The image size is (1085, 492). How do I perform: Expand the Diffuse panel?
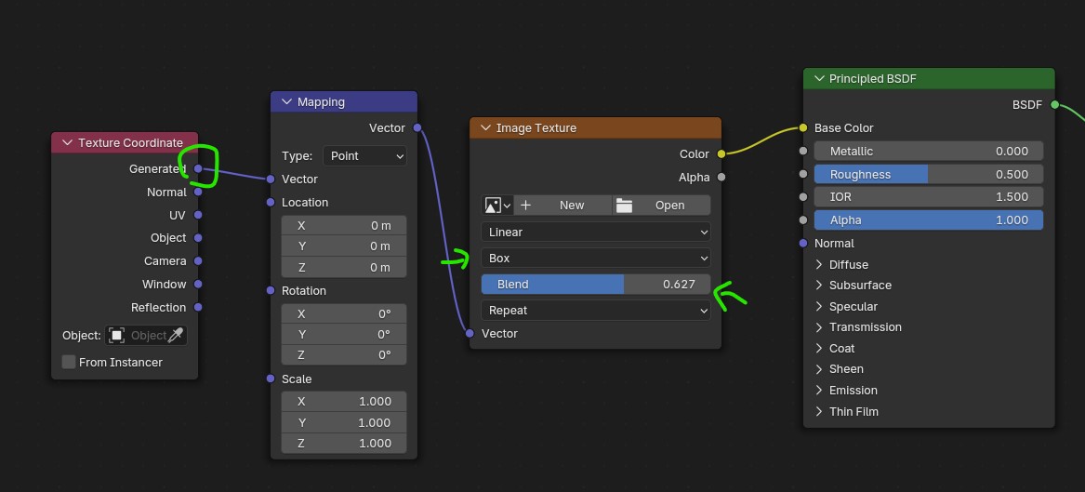coord(819,264)
